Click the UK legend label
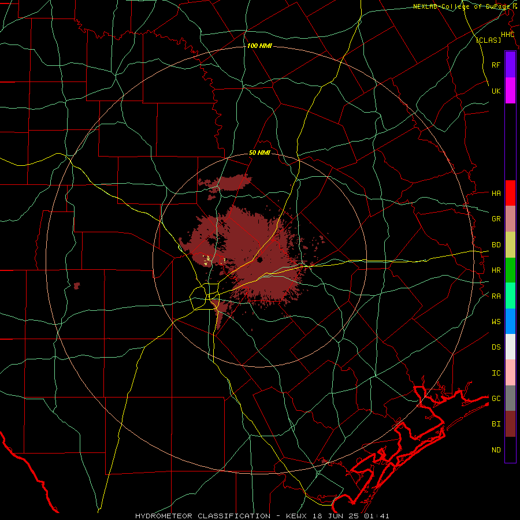 [496, 91]
